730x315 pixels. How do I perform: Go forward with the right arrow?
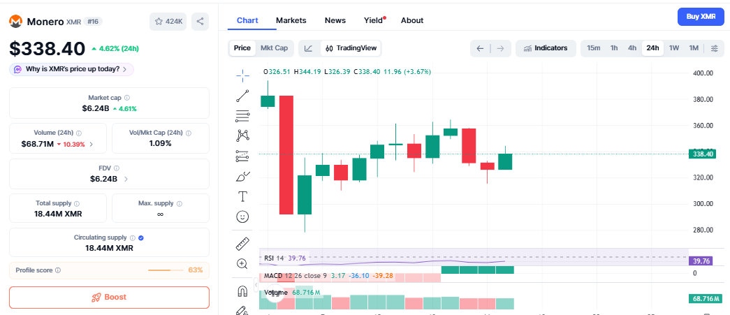pos(500,48)
